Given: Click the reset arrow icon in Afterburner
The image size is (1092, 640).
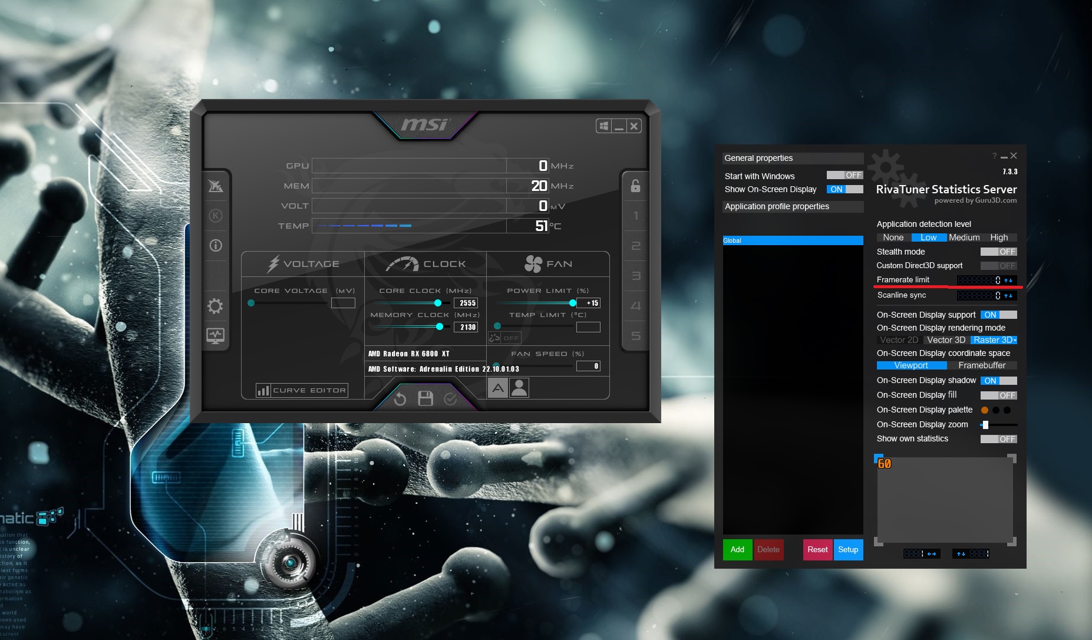Looking at the screenshot, I should point(400,399).
